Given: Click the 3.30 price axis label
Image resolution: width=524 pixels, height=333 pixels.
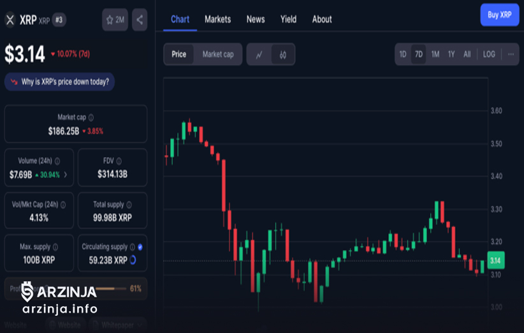Looking at the screenshot, I should click(x=496, y=209).
